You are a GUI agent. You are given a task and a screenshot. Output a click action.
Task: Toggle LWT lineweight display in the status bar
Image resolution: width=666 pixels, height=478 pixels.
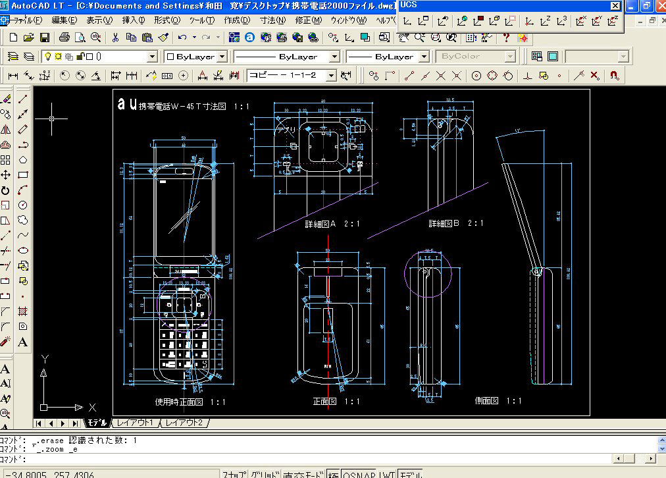[x=388, y=474]
